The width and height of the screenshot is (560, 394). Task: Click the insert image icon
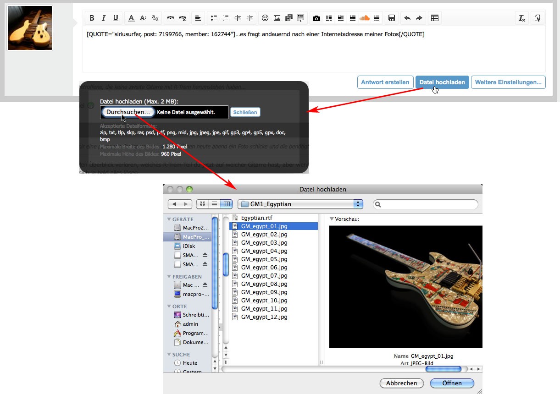277,18
